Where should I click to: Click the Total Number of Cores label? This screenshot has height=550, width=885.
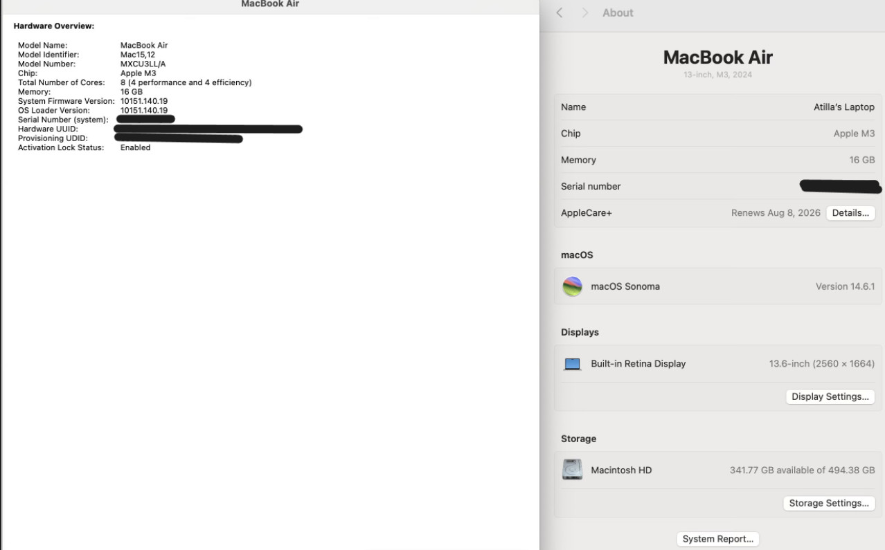(x=61, y=82)
